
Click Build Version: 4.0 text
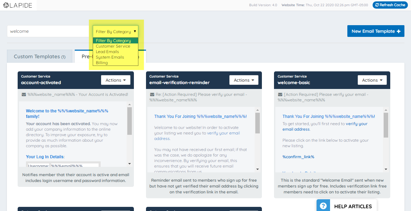click(x=263, y=5)
